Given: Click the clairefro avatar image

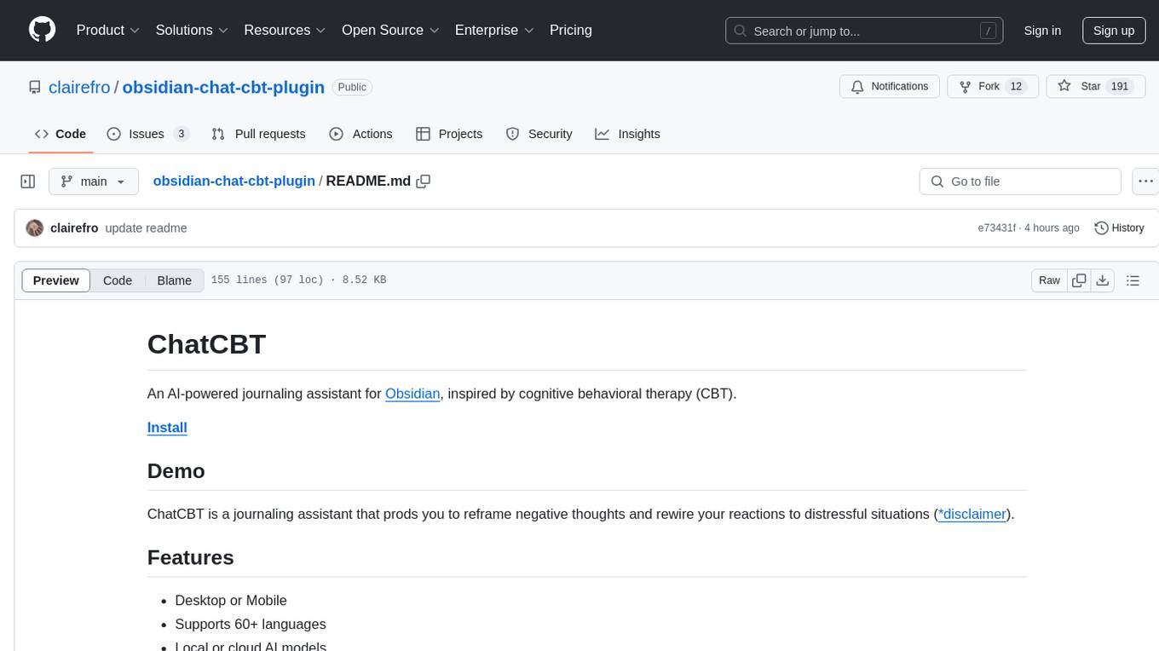Looking at the screenshot, I should (35, 228).
